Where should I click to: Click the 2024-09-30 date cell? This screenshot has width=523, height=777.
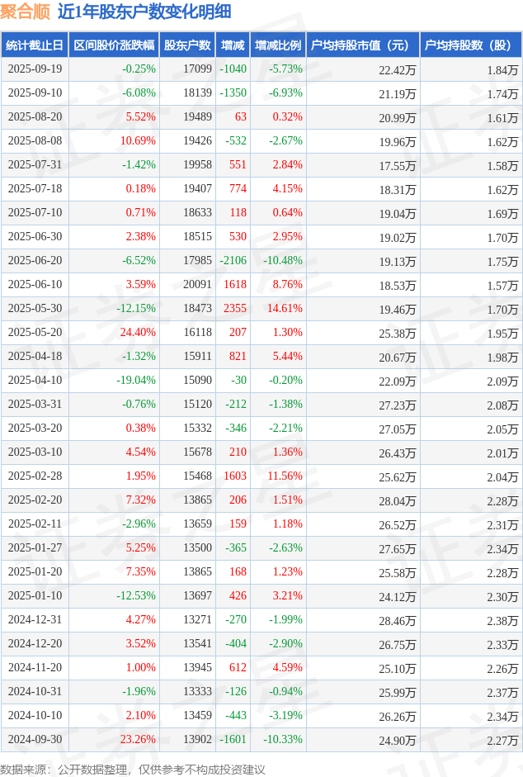click(x=35, y=740)
